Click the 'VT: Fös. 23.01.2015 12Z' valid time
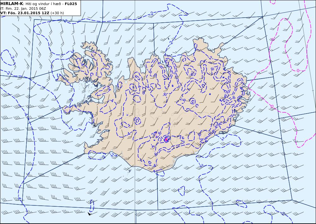Screen dimensions: 316x224 pyautogui.click(x=25, y=13)
